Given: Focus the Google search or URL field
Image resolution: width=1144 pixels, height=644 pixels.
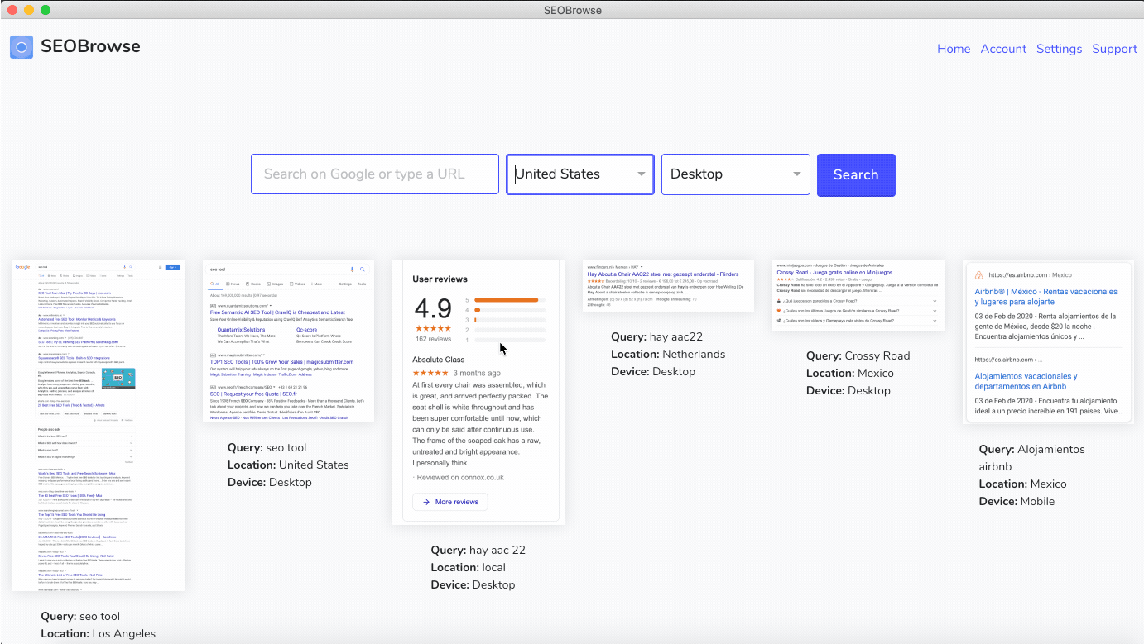Looking at the screenshot, I should (375, 174).
